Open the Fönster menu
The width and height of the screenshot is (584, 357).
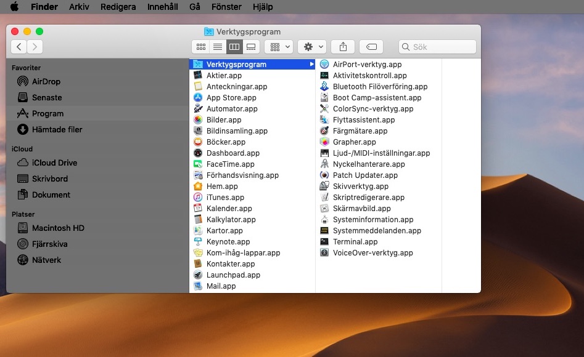pos(226,7)
